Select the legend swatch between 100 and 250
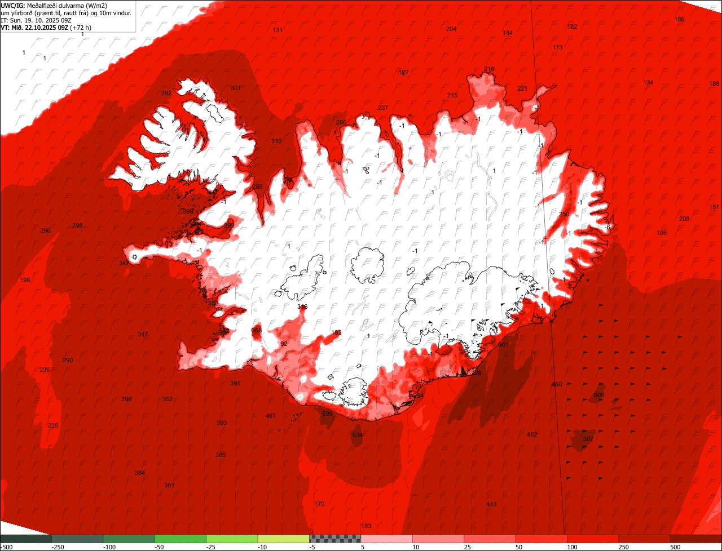Screen dimensions: 722x551 click(593, 539)
